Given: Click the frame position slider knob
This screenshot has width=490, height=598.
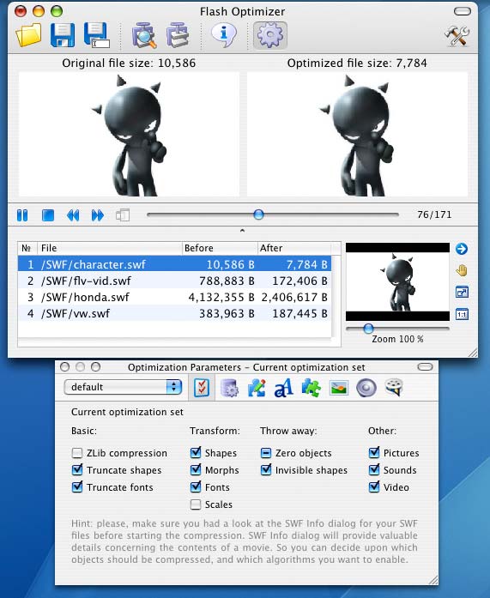Looking at the screenshot, I should click(258, 214).
